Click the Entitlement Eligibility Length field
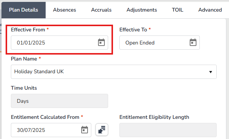 click(168, 130)
